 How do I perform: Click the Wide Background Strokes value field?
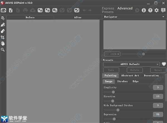158,105
